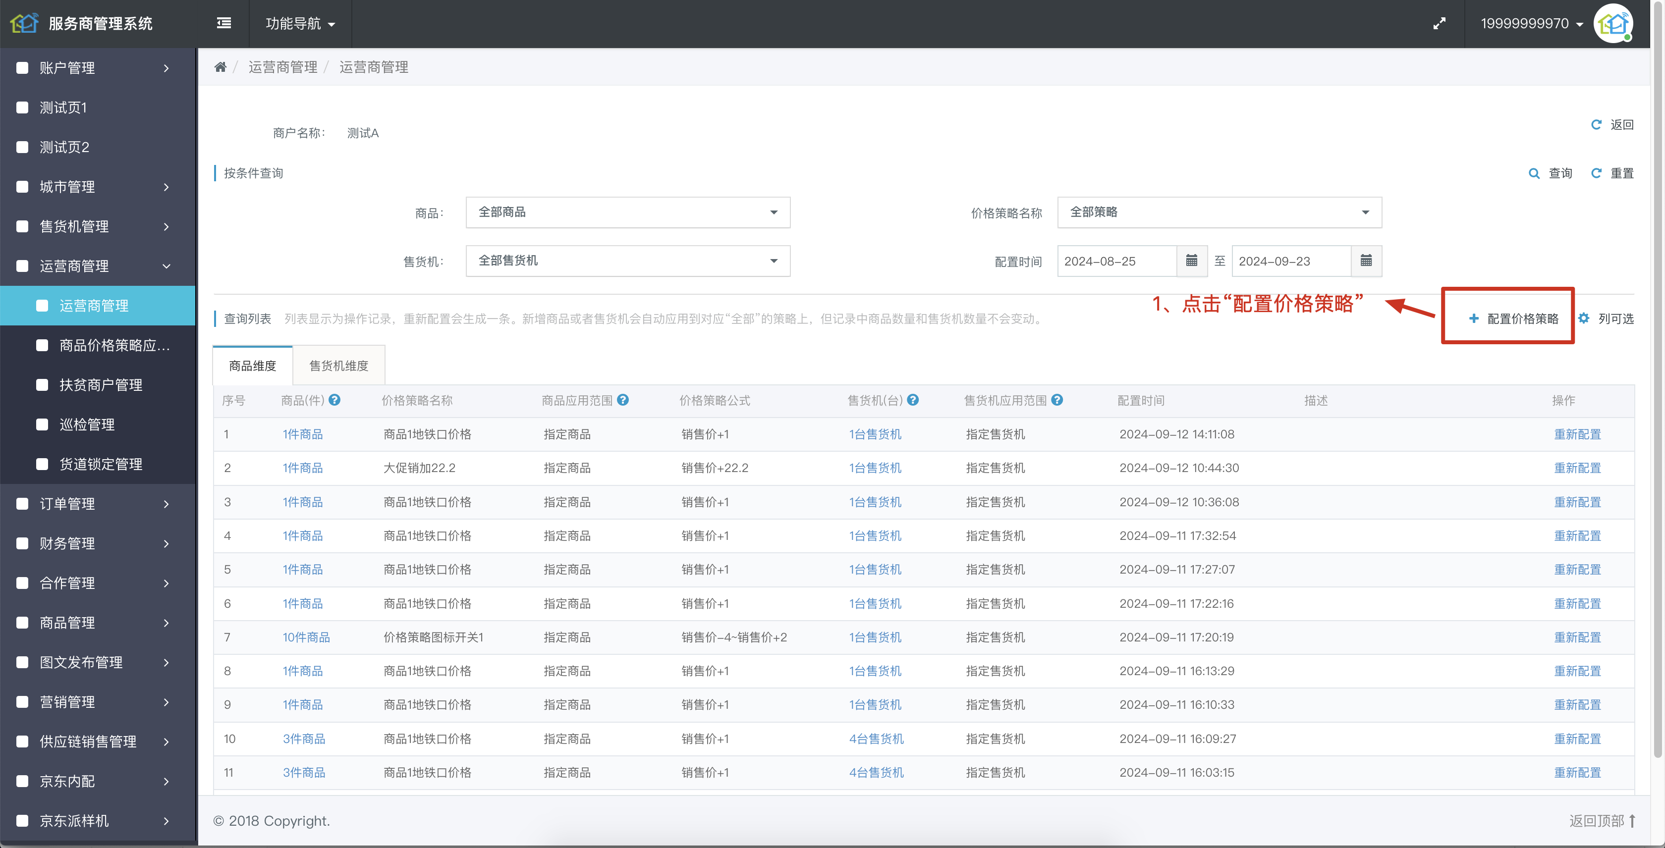This screenshot has width=1665, height=848.
Task: Click the 配置时间 column header
Action: [x=1141, y=400]
